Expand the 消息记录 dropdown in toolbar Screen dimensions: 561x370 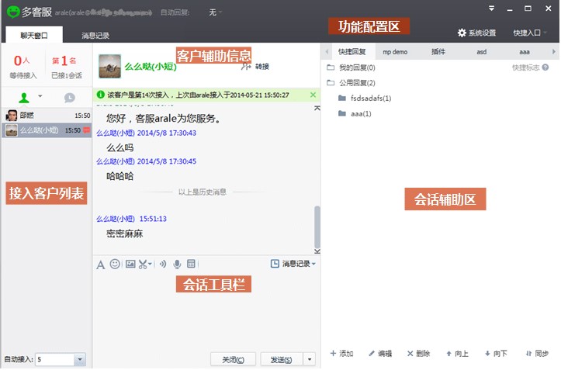click(x=293, y=265)
